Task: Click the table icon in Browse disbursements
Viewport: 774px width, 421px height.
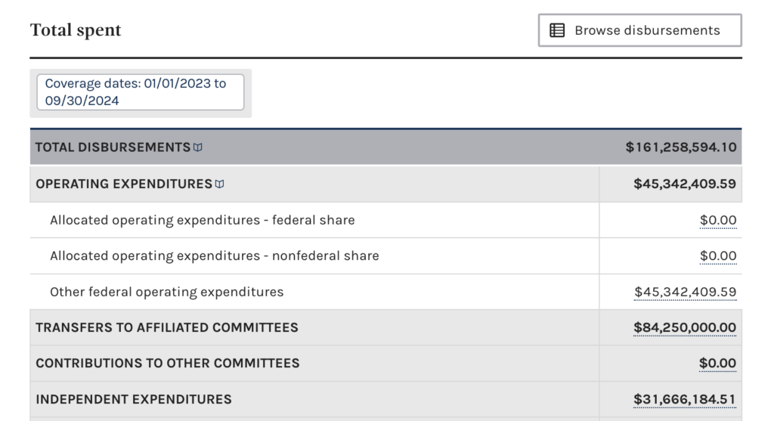Action: tap(557, 31)
